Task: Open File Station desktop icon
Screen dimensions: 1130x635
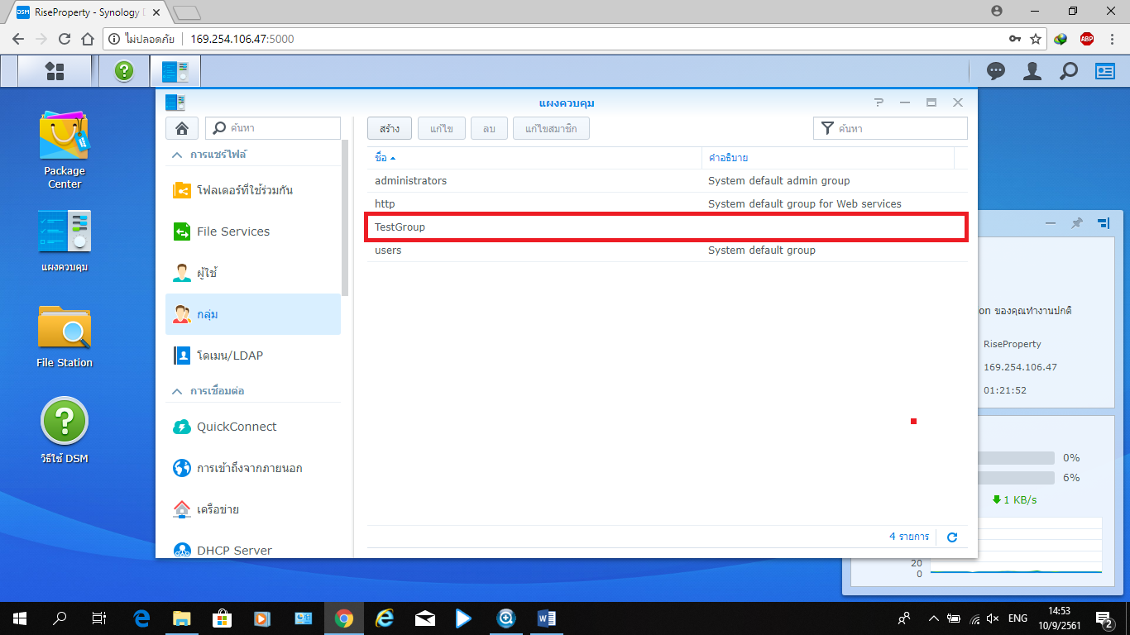Action: pos(64,335)
